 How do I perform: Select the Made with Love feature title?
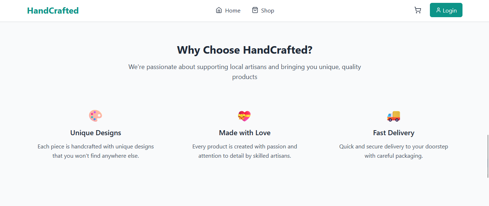(x=245, y=132)
